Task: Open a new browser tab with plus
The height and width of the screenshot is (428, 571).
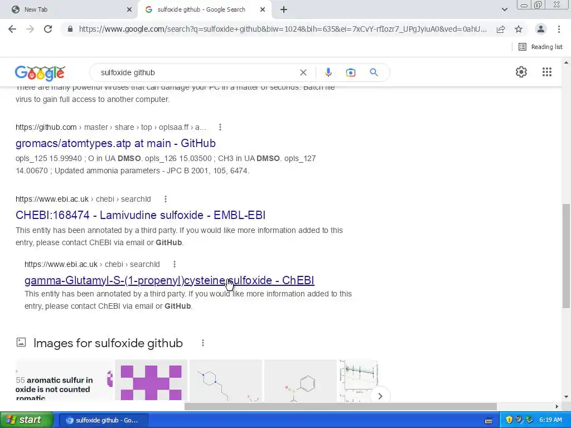Action: coord(284,9)
